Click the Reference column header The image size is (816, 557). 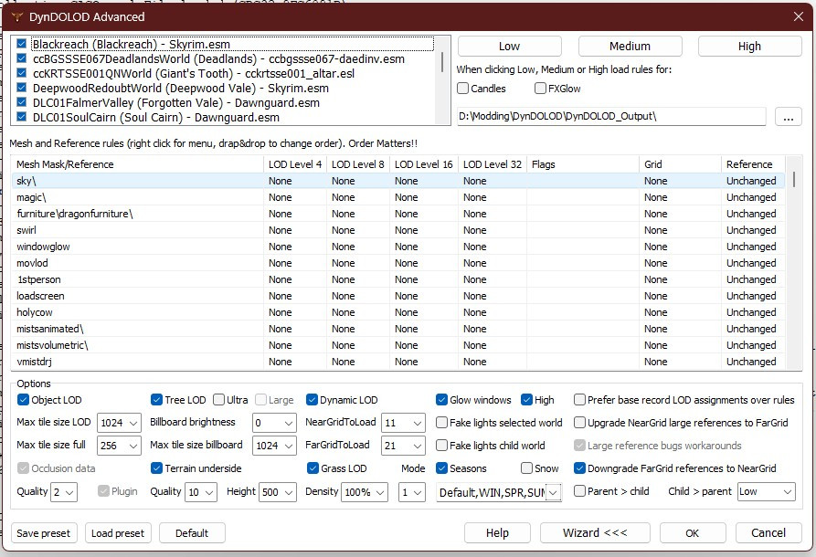pos(753,164)
